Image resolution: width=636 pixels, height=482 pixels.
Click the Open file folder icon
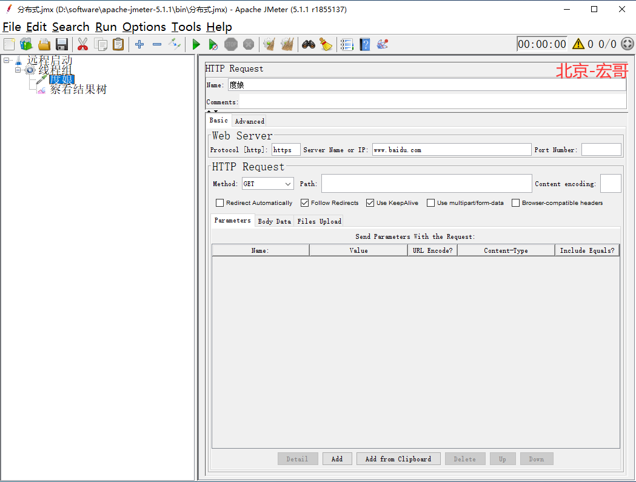[44, 44]
